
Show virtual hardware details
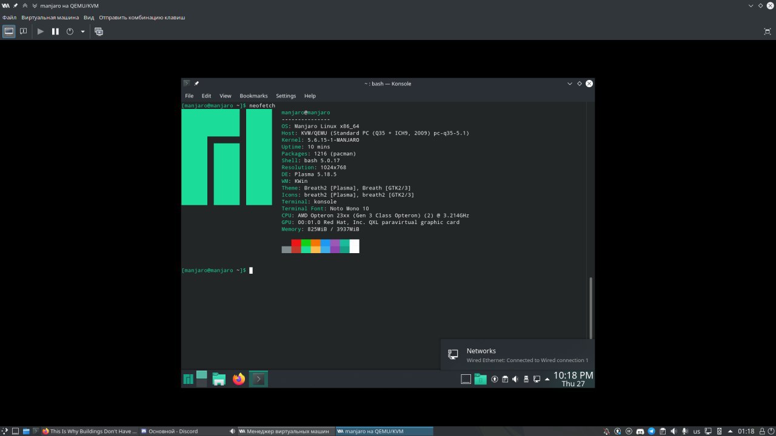24,31
